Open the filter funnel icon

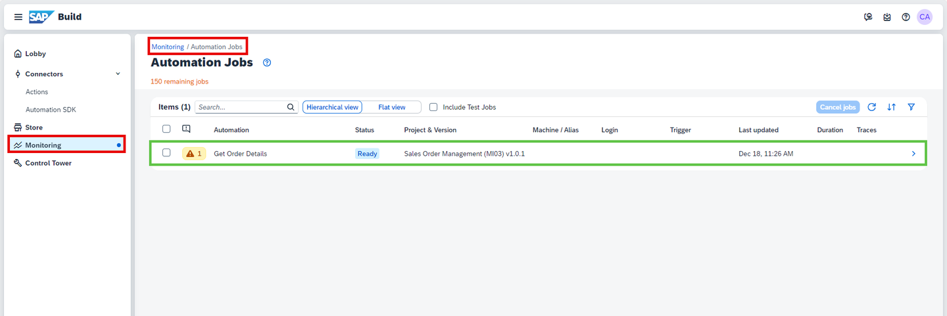(x=911, y=107)
